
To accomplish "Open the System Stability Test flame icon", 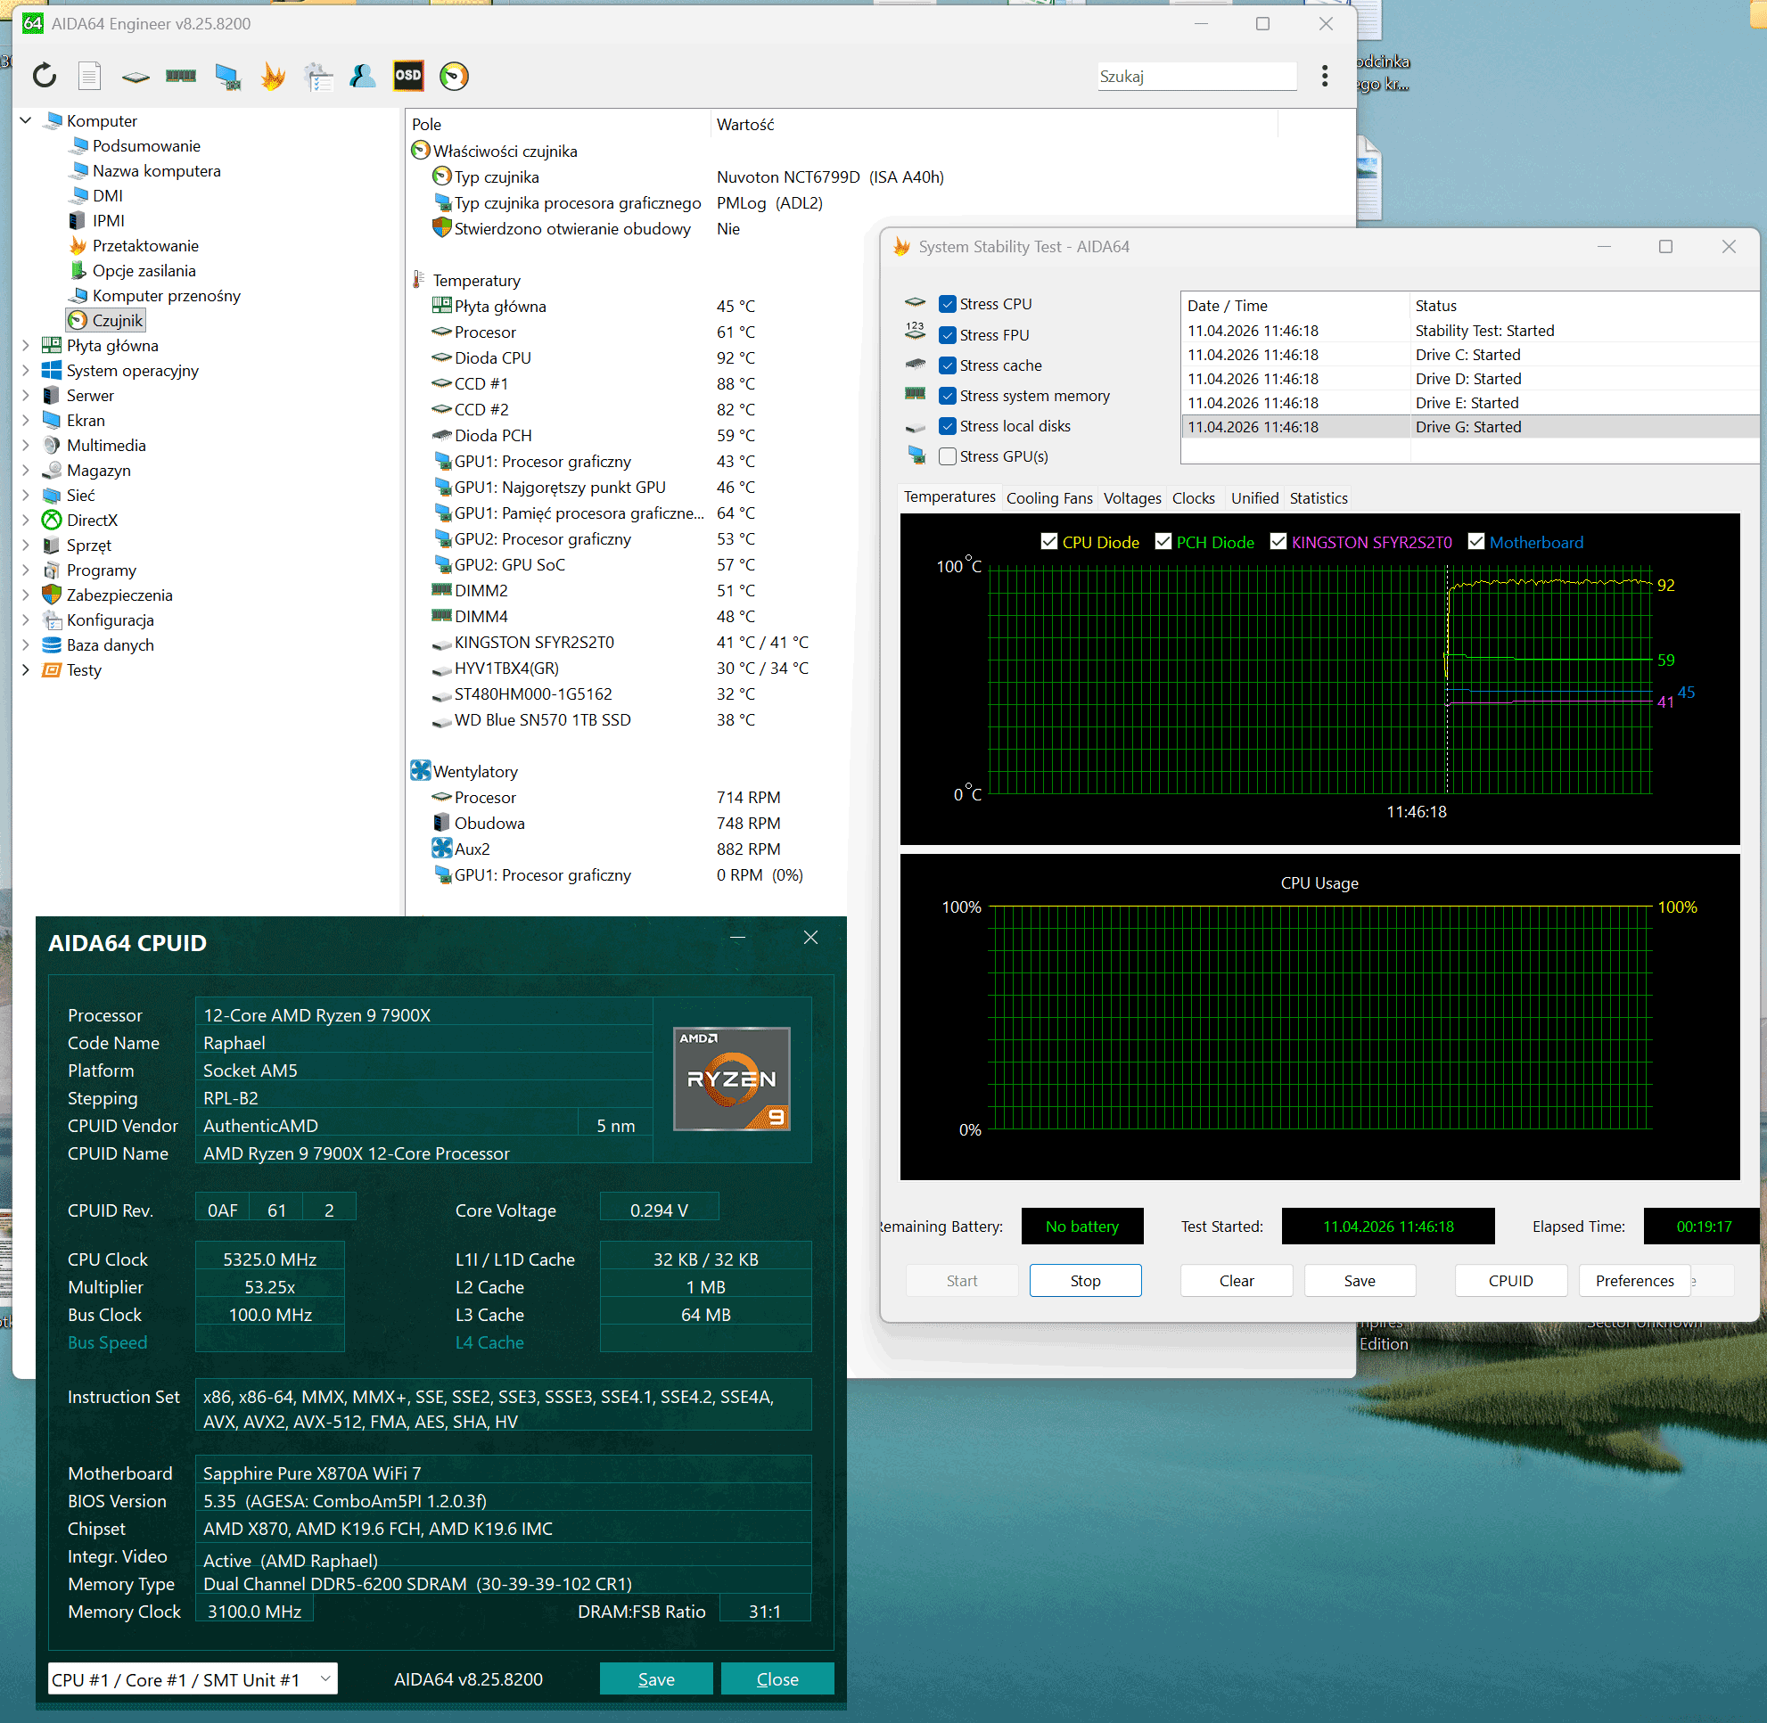I will [x=273, y=76].
